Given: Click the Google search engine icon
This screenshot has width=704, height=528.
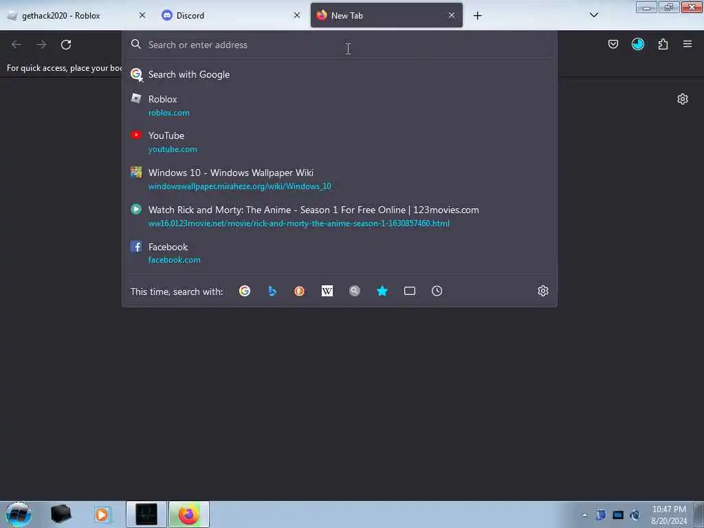Looking at the screenshot, I should point(245,291).
